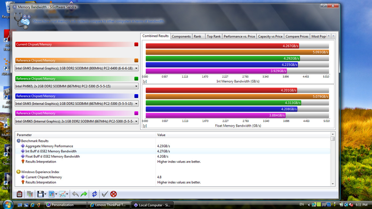The width and height of the screenshot is (372, 209).
Task: Click the 6:11 PM taskbar clock
Action: click(x=361, y=205)
